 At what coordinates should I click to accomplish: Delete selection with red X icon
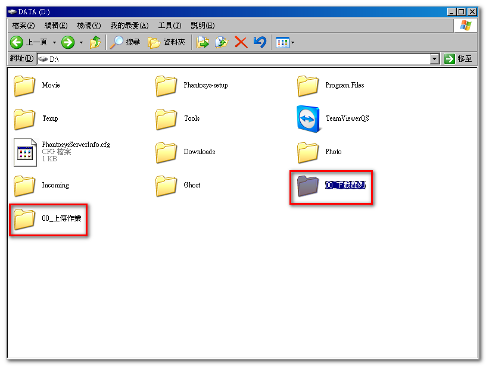[241, 42]
